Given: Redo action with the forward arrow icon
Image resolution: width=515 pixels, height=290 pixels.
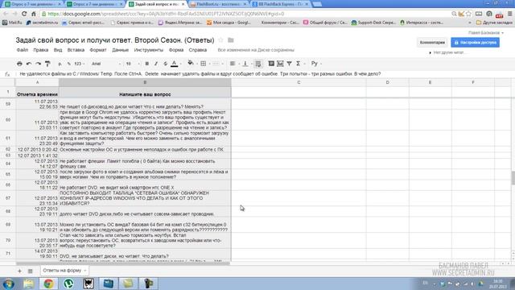Looking at the screenshot, I should 38,64.
